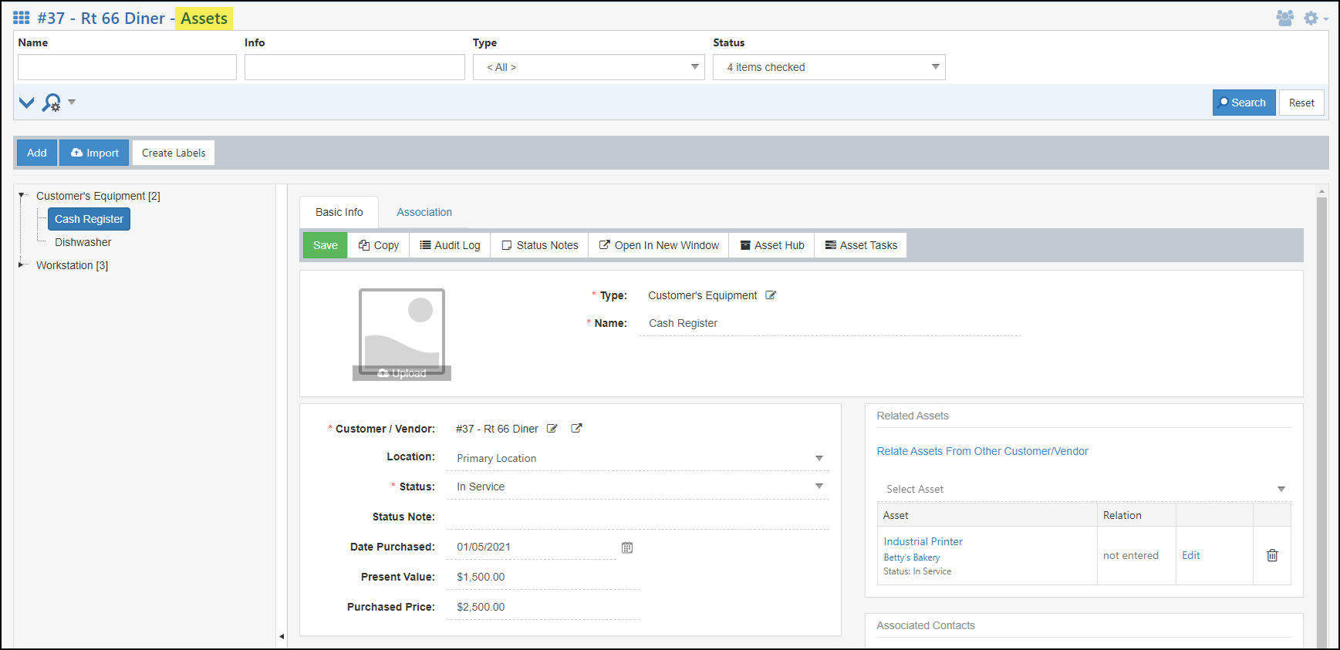Open the Select Asset dropdown
This screenshot has height=650, width=1340.
click(1084, 489)
